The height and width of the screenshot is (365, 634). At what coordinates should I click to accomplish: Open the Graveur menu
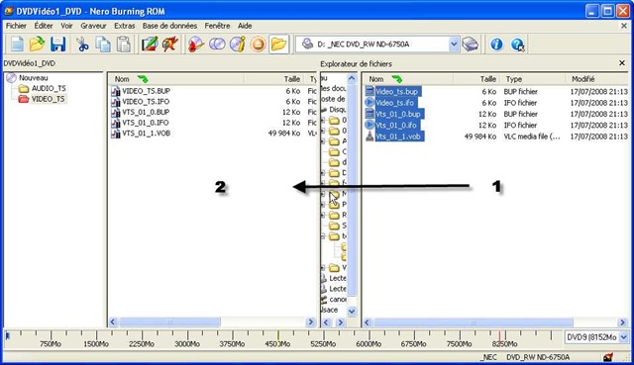coord(93,26)
